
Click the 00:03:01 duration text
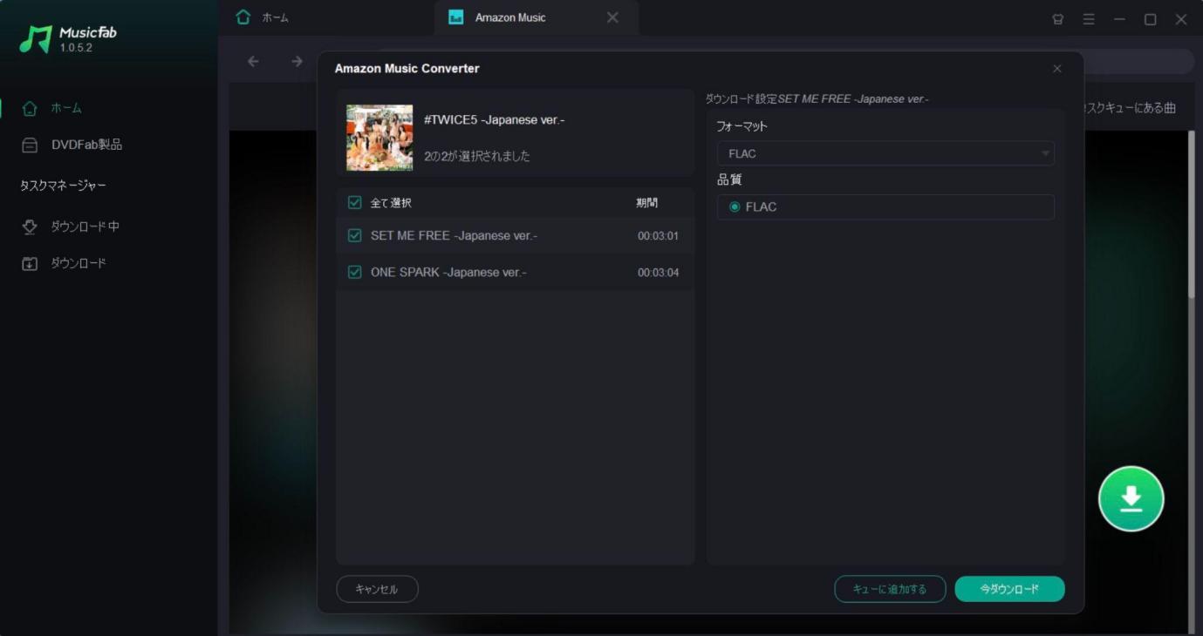(x=658, y=236)
